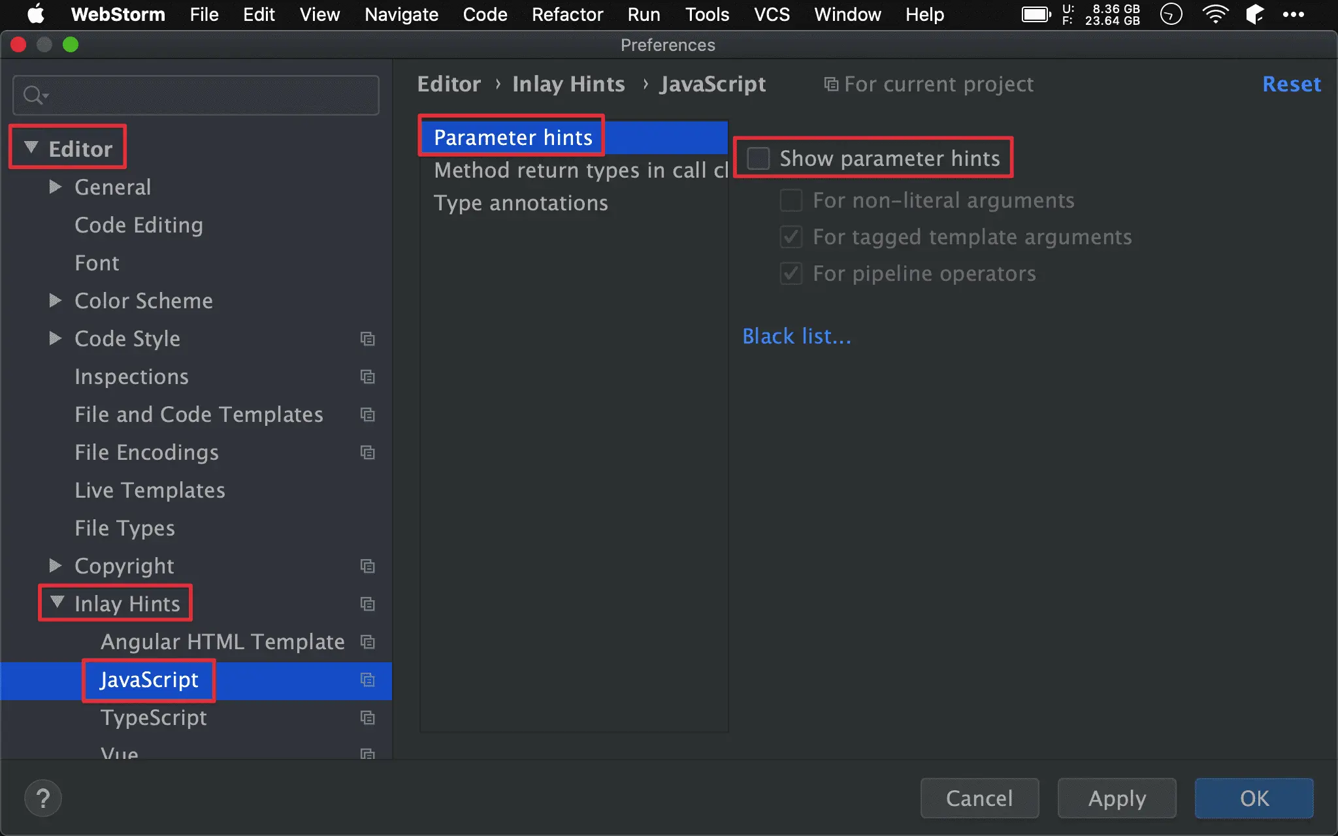The height and width of the screenshot is (836, 1338).
Task: Collapse the Editor tree node
Action: click(x=31, y=148)
